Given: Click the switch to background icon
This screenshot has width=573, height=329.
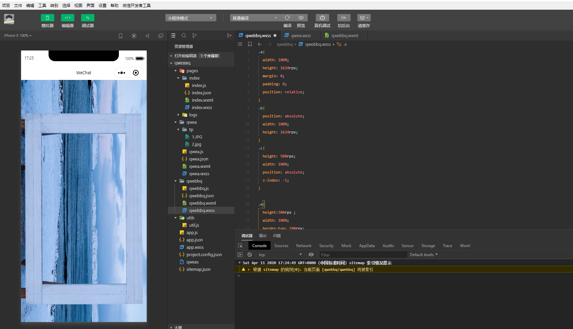Looking at the screenshot, I should click(344, 18).
